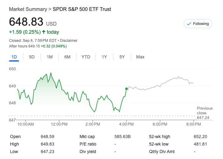Select the YTD chart tab
Viewport: 223px width, 159px height.
point(86,57)
